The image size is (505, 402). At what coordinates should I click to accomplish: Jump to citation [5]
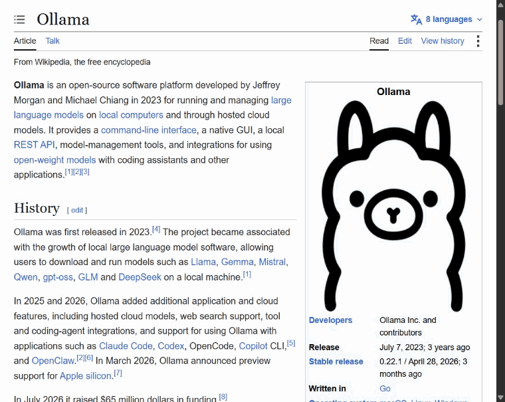click(291, 343)
